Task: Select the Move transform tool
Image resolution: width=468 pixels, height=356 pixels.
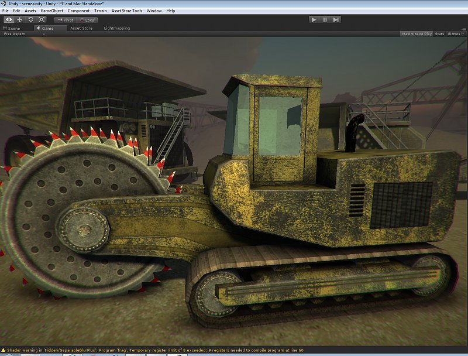Action: pyautogui.click(x=20, y=20)
